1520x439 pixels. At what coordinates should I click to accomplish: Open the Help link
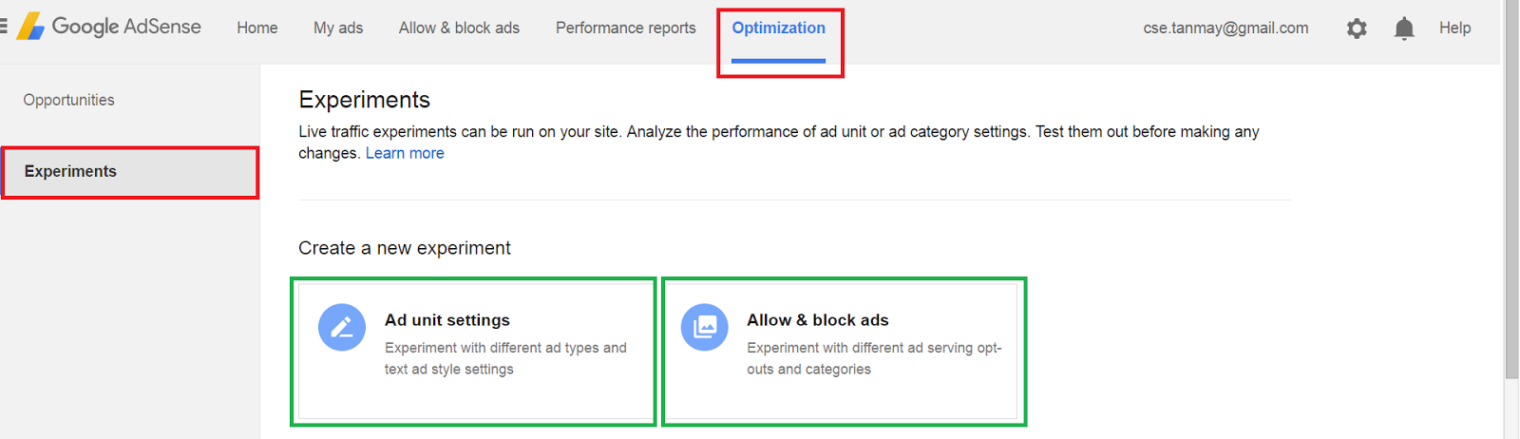coord(1454,29)
